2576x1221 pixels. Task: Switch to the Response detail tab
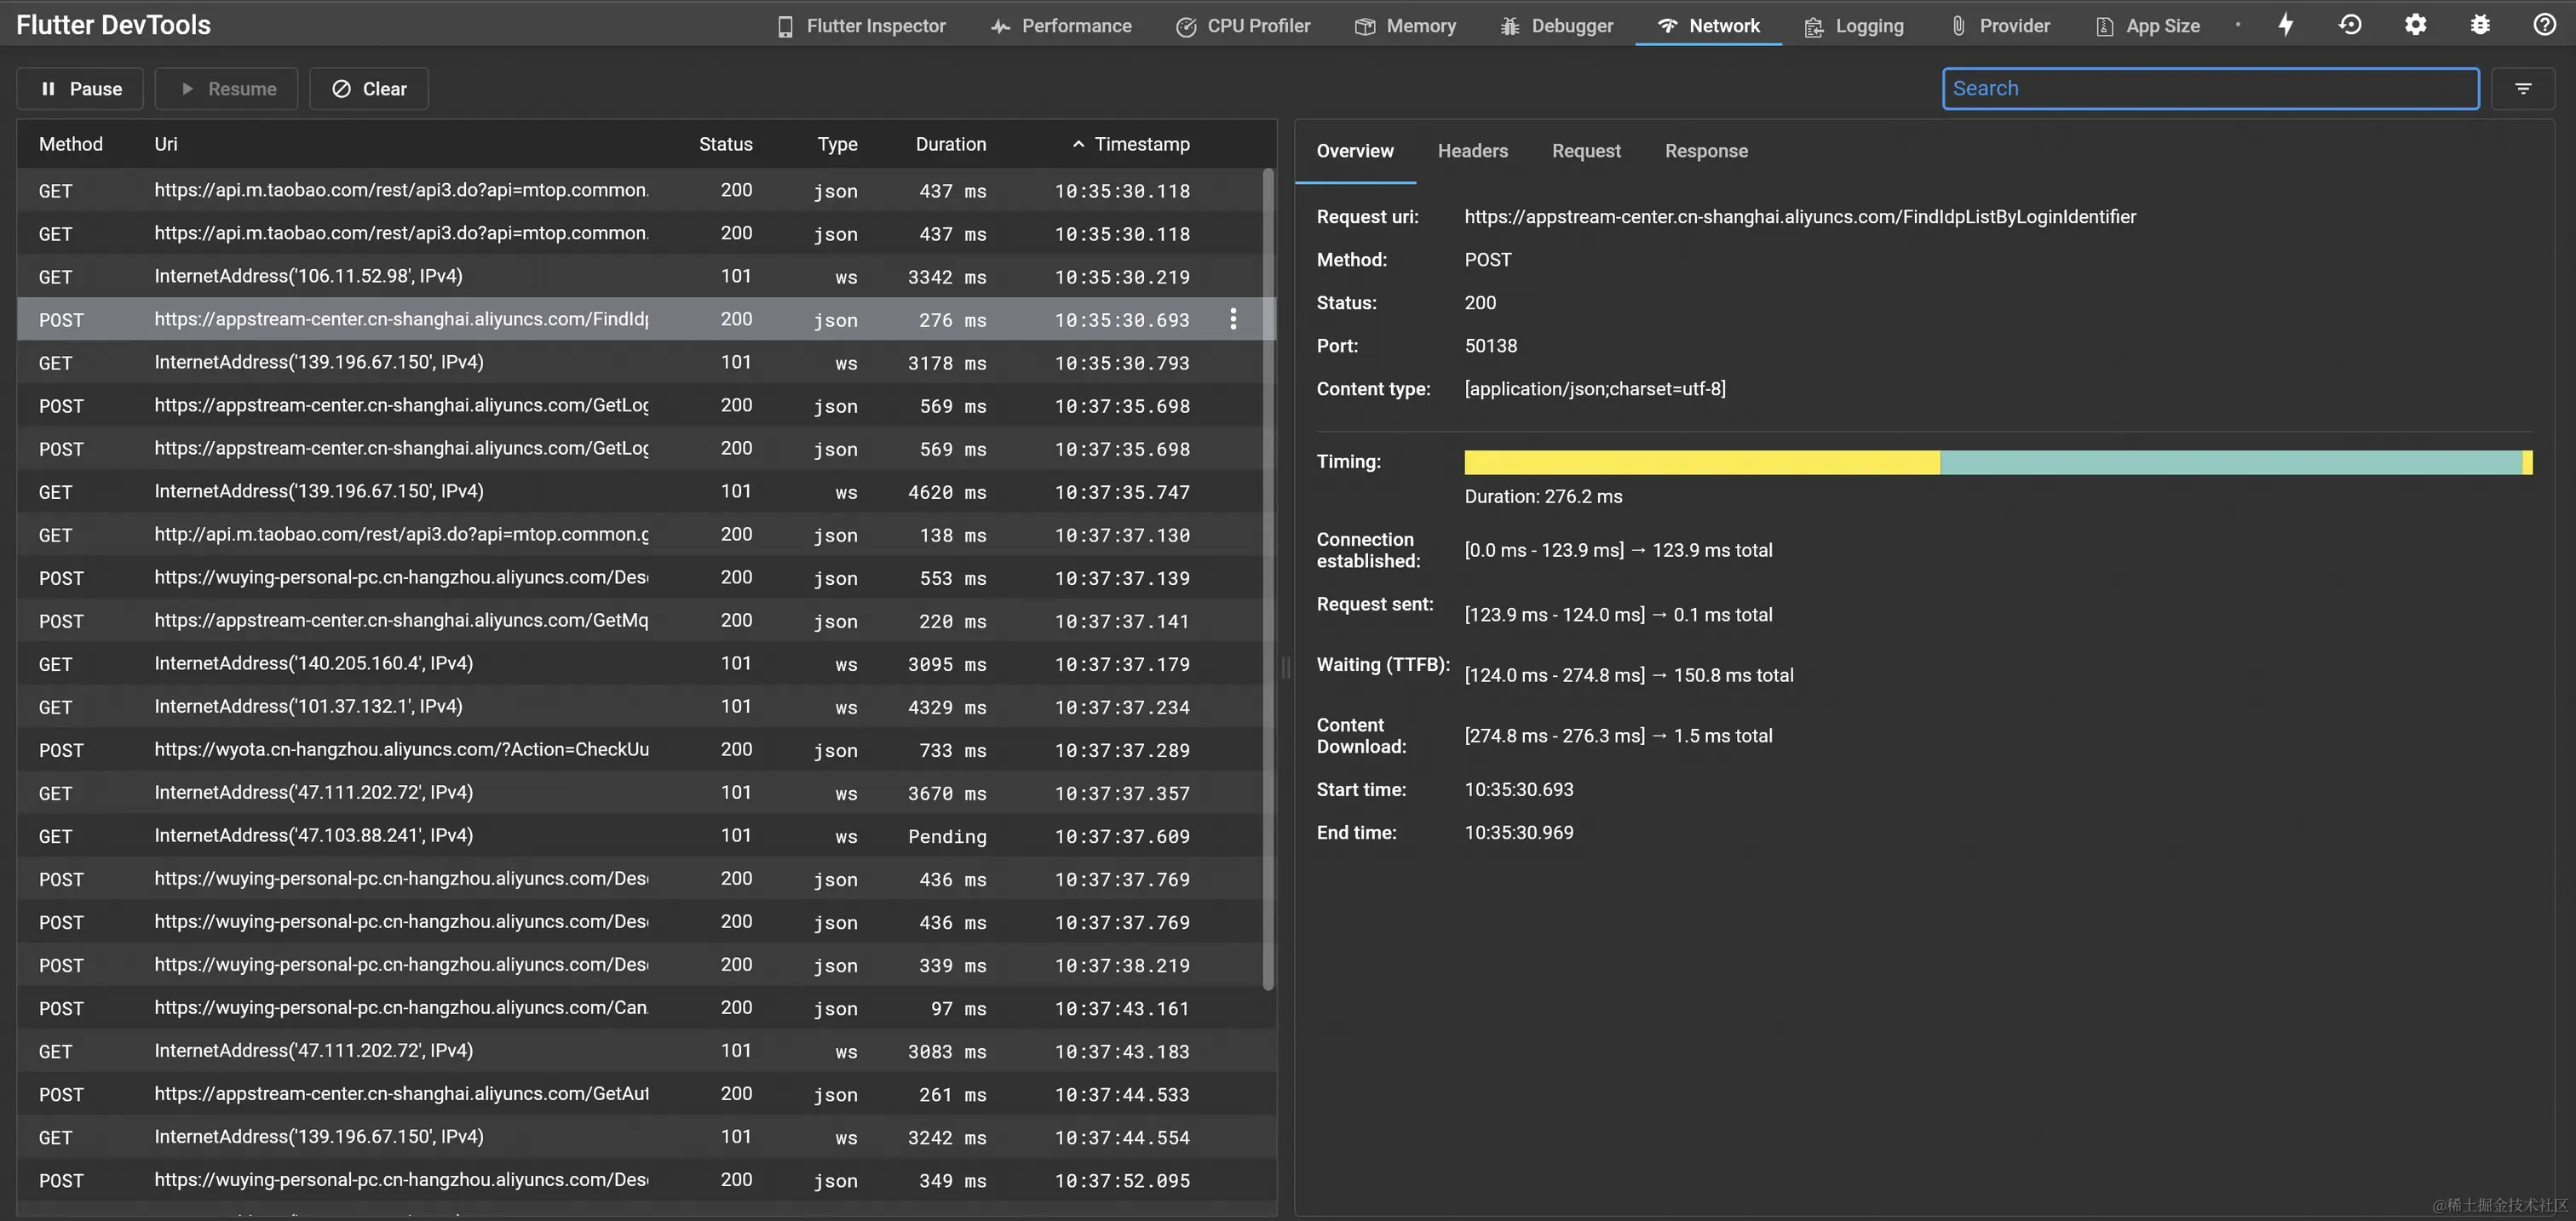[x=1706, y=151]
